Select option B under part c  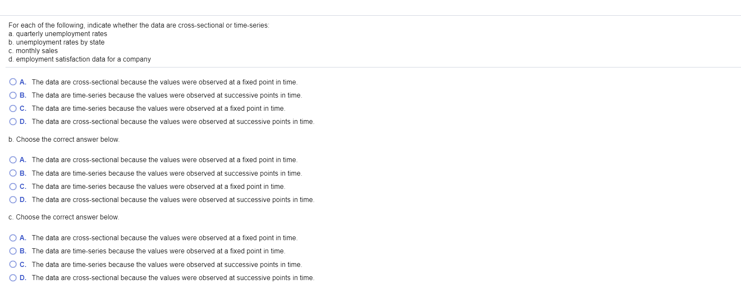tap(13, 251)
